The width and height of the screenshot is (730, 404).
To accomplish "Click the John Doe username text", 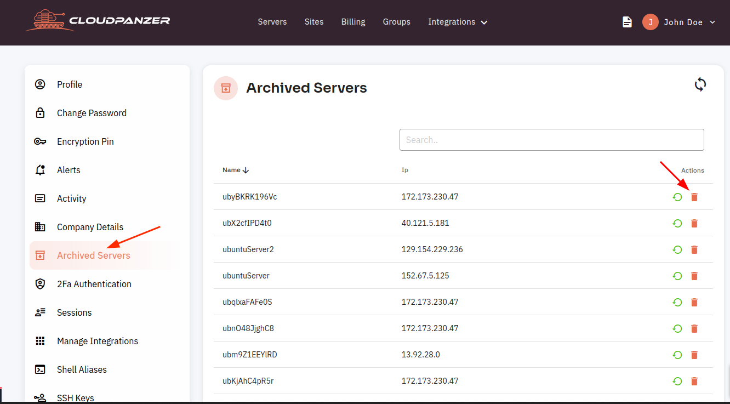I will point(683,22).
